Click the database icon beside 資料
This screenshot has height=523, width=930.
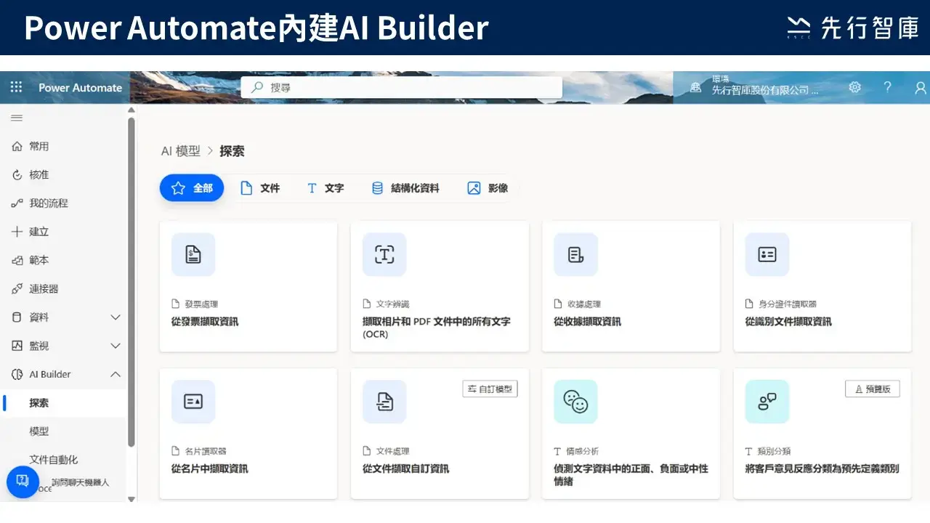(17, 317)
